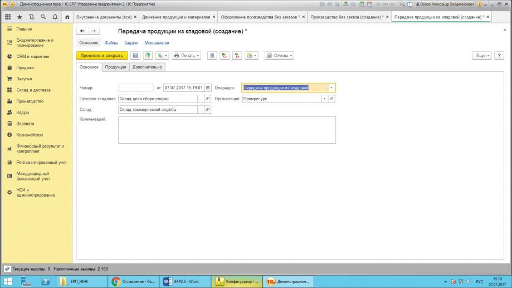The image size is (512, 288).
Task: Open Производство section in sidebar
Action: [x=30, y=101]
